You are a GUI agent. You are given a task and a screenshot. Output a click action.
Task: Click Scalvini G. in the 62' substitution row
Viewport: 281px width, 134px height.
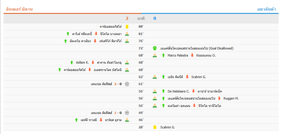[199, 77]
